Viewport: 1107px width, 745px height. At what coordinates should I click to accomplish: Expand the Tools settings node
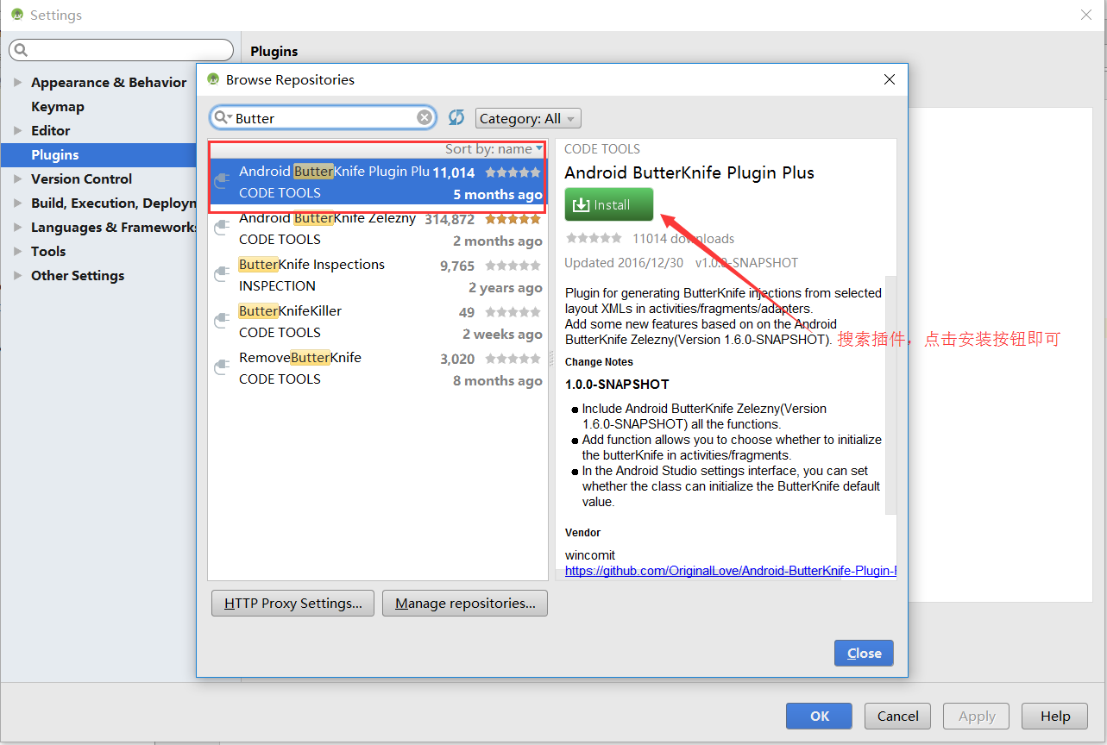(18, 252)
